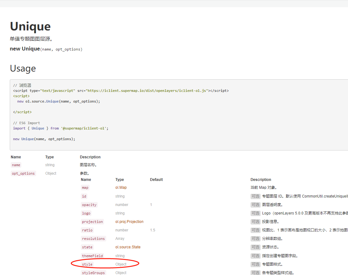Screen dimensions: 348x275
Task: Click "Object" type in the styleGroups row
Action: click(x=121, y=273)
